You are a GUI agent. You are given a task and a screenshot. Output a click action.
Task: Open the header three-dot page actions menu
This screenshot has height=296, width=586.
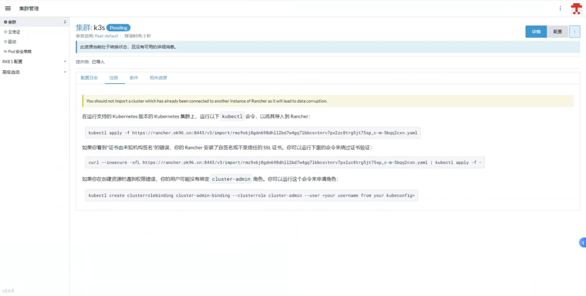[560, 8]
